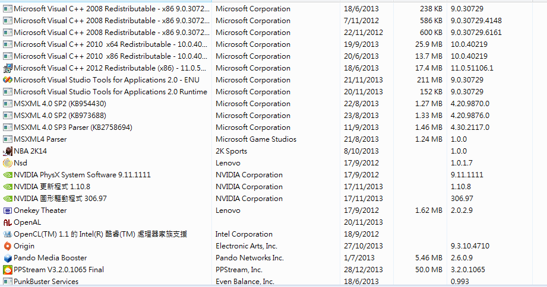Select the OpenAL program name
Viewport: 547px width, 287px height.
point(27,222)
